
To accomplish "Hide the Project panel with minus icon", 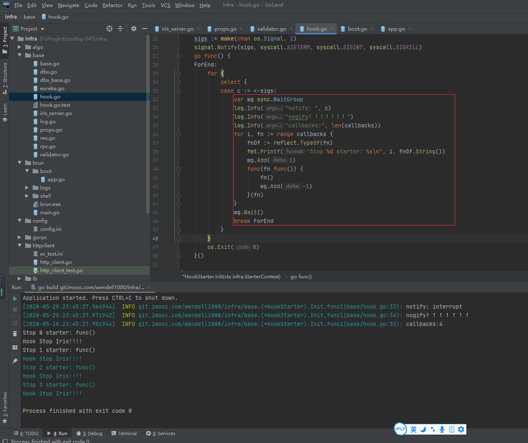I will tap(144, 29).
